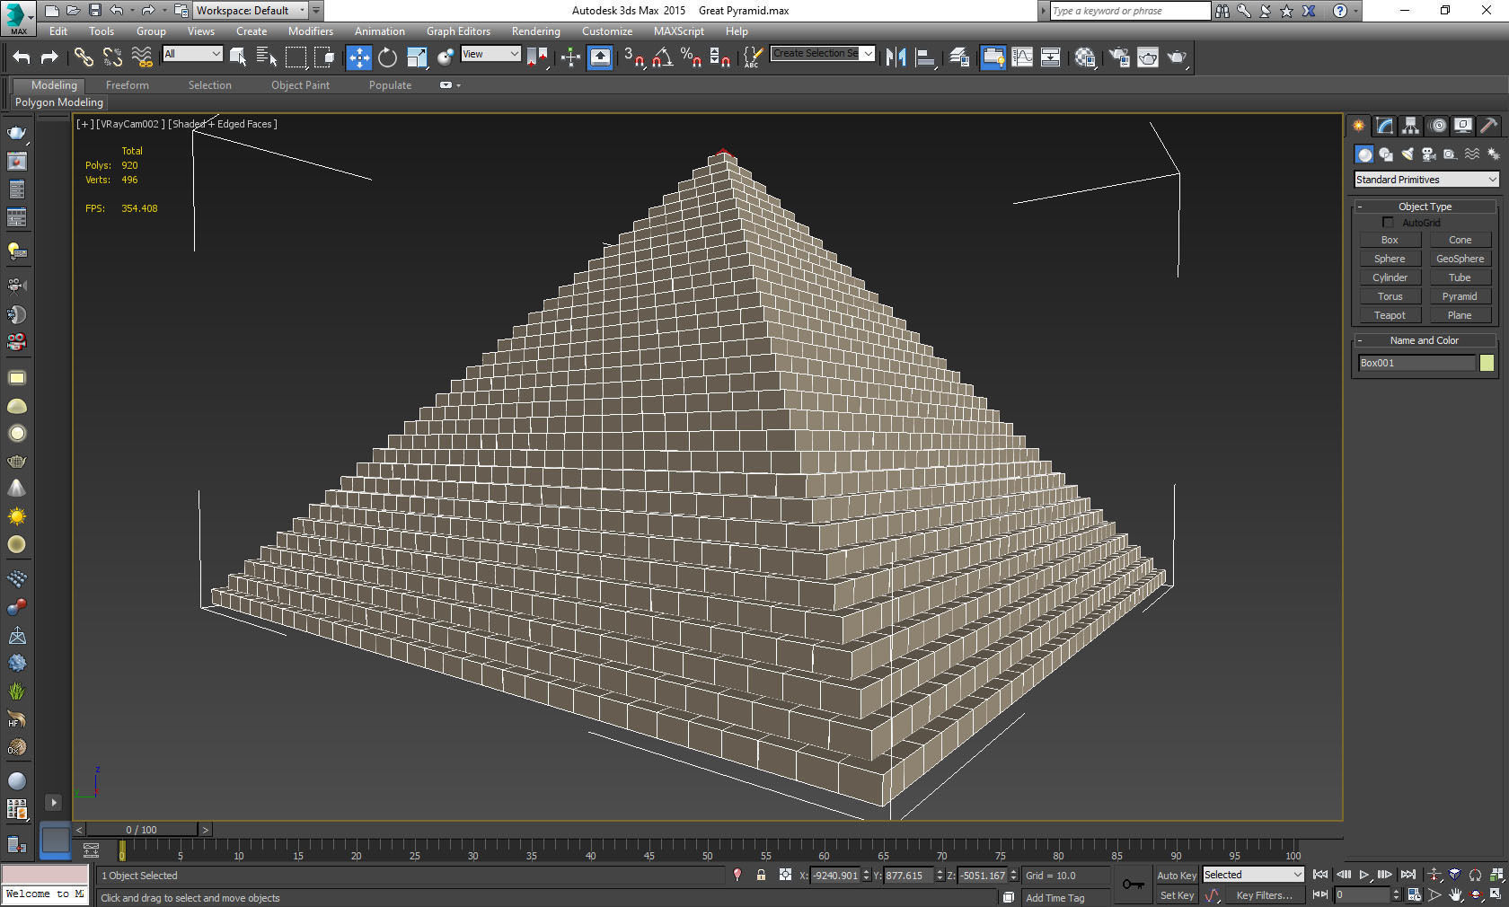
Task: Open the Schematic View
Action: pos(1050,57)
